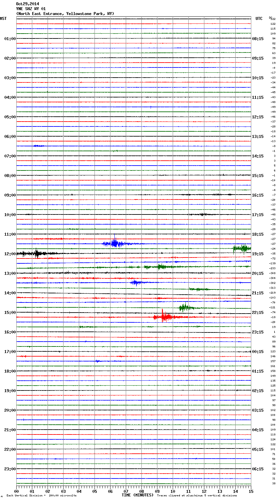The width and height of the screenshot is (277, 500).
Task: Click the 15:00 MST hour label
Action: coord(10,313)
